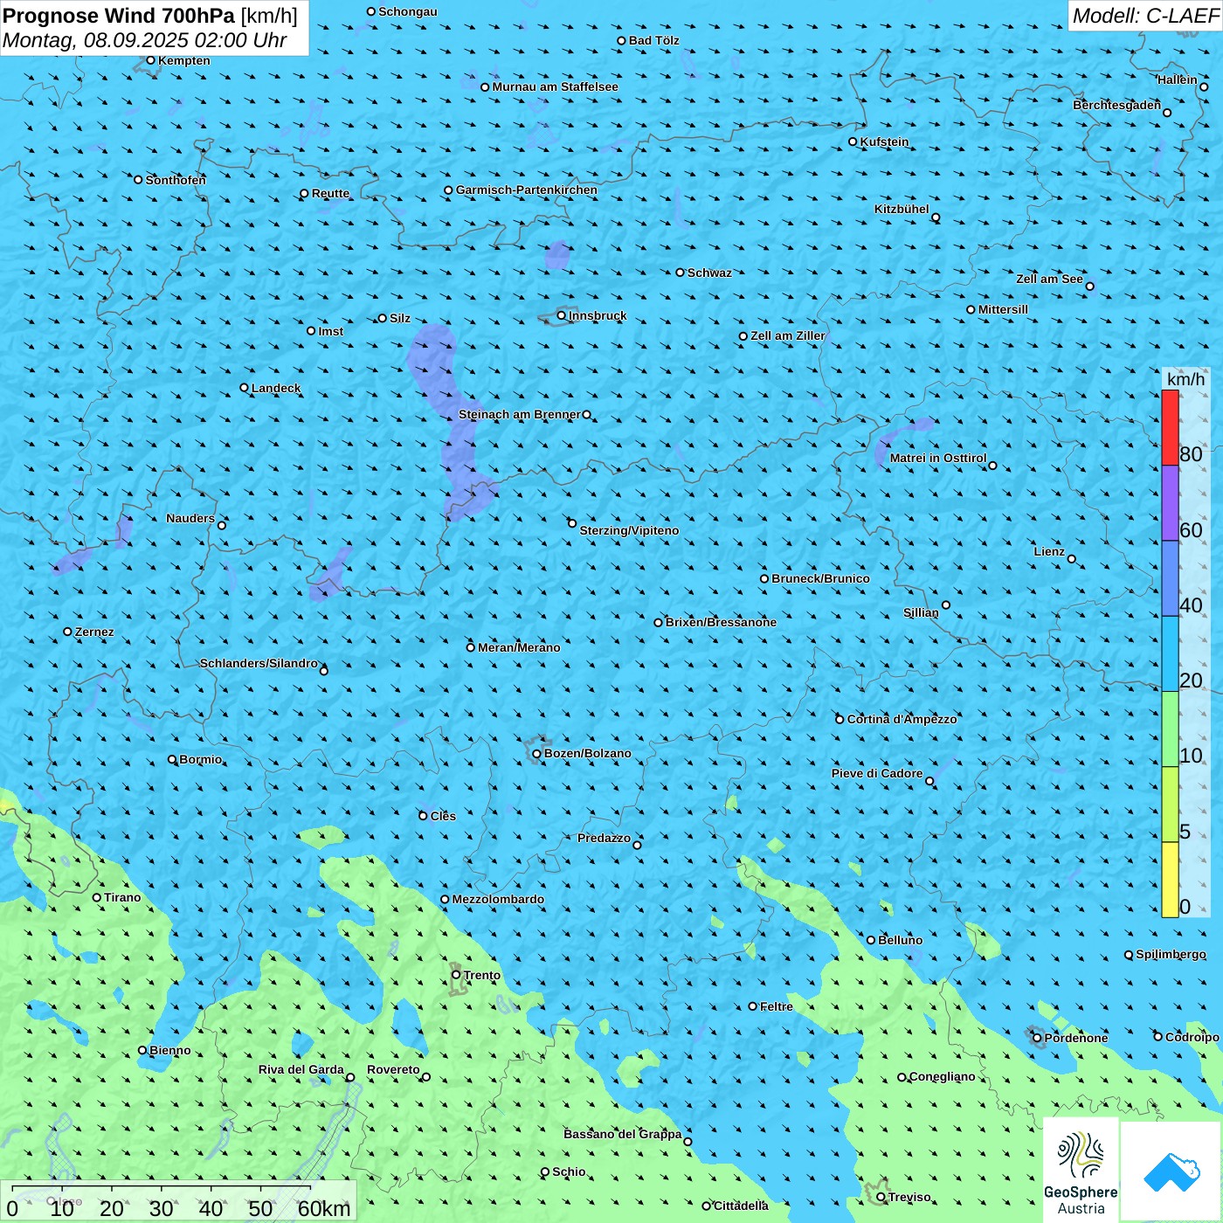
Task: Click the Bormio location dot
Action: click(172, 759)
